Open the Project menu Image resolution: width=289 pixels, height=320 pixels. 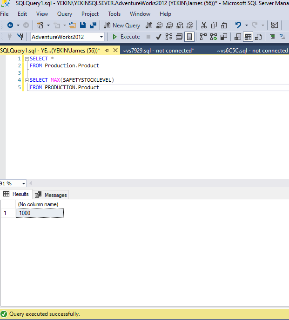pos(90,14)
